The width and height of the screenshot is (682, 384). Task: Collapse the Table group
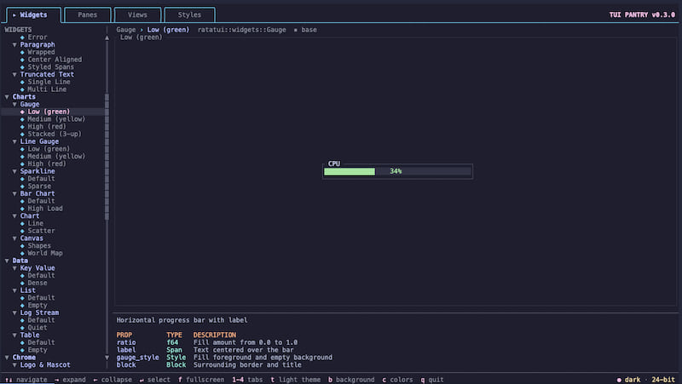point(14,335)
